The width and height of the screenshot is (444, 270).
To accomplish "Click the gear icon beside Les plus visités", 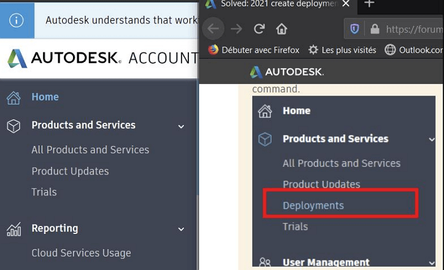I will (x=313, y=50).
